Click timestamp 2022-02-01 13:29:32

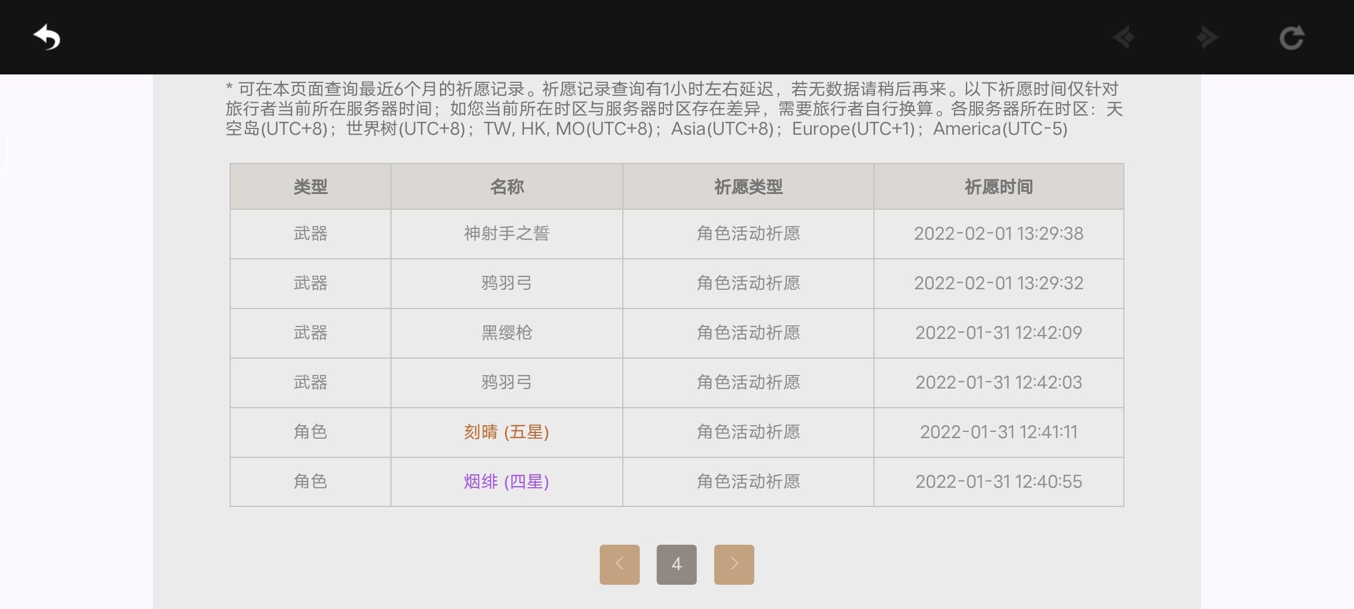click(x=999, y=283)
